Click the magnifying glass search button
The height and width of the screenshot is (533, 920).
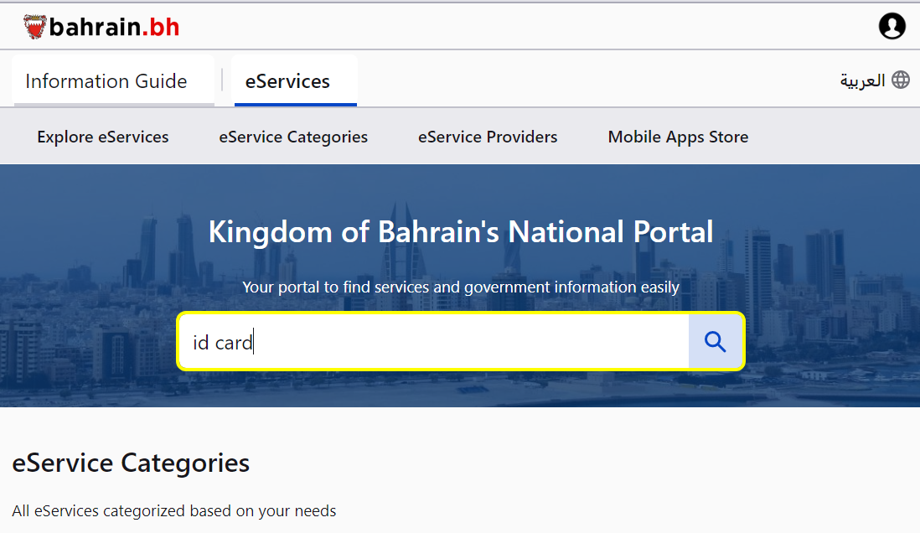point(716,342)
